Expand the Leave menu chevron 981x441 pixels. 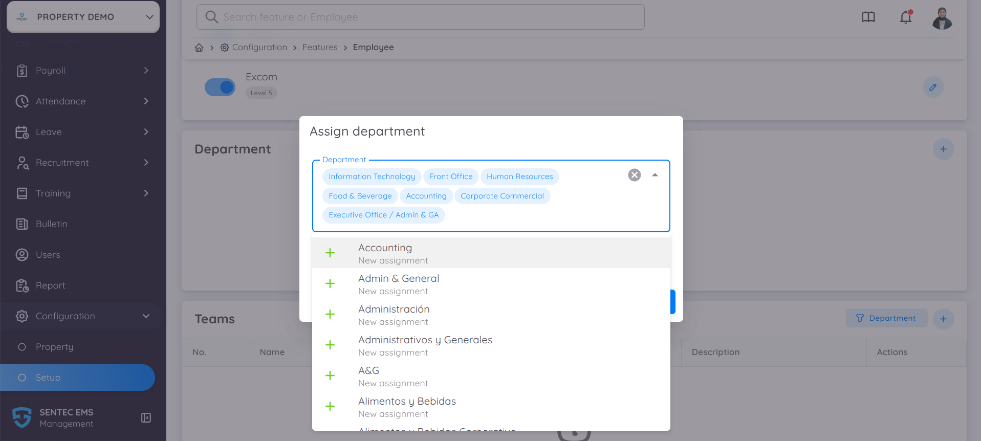(x=146, y=131)
